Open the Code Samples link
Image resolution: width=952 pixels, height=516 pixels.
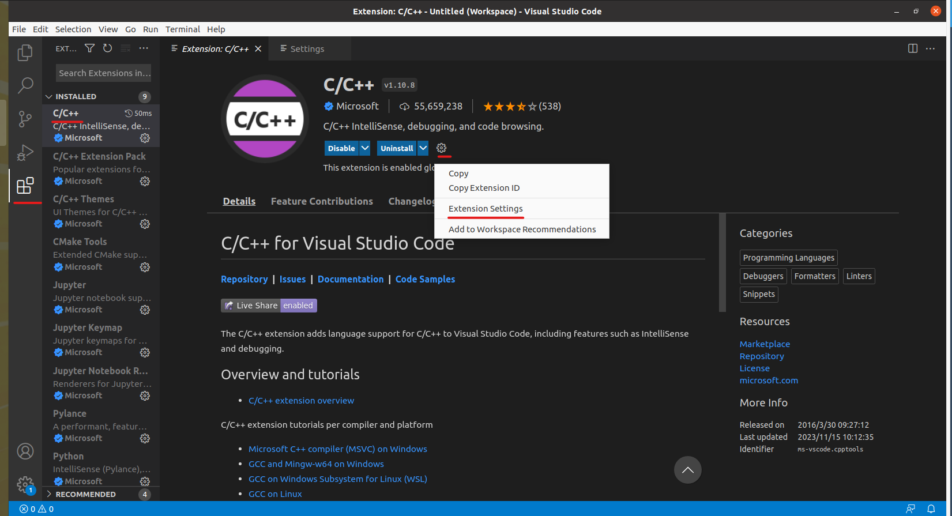[x=425, y=279]
